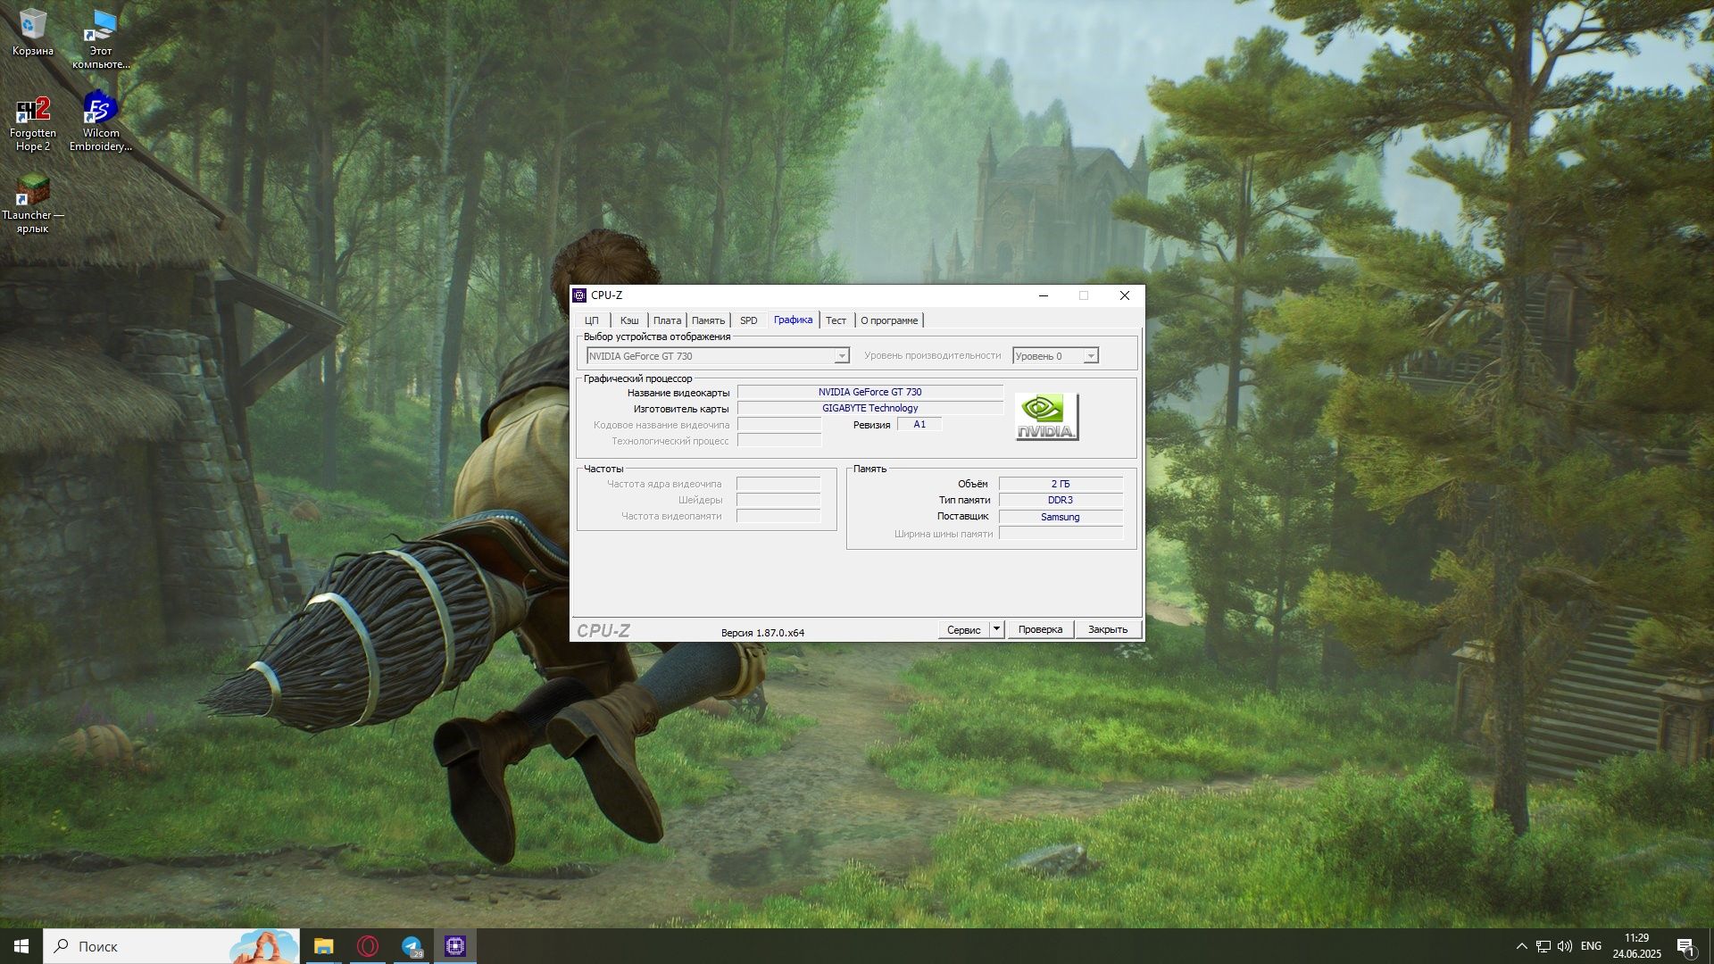Screen dimensions: 1714x964
Task: Close the CPU-Z window
Action: click(x=1124, y=295)
